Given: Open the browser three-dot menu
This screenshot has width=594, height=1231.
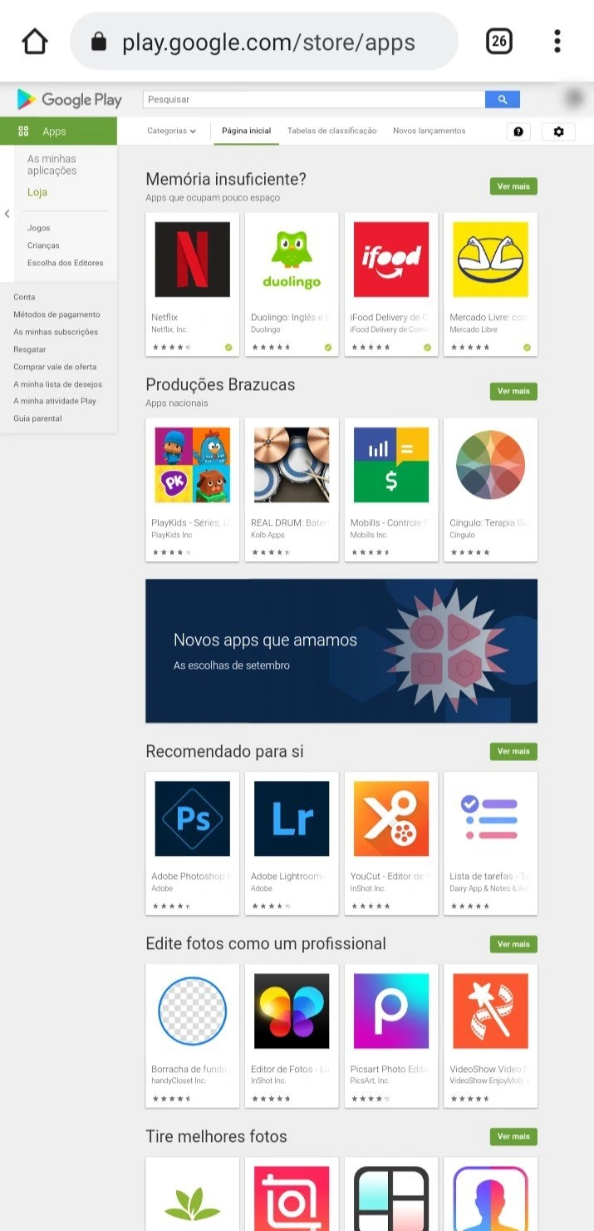Looking at the screenshot, I should (557, 41).
